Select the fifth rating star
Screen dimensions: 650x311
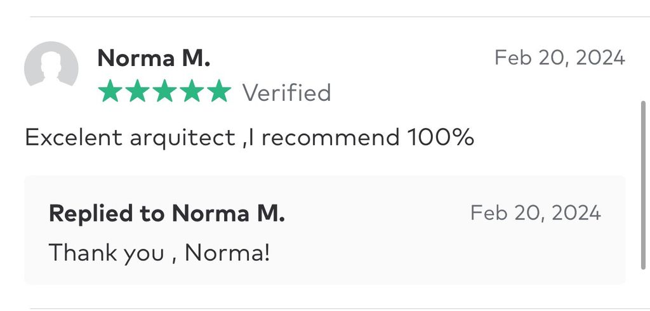click(220, 93)
